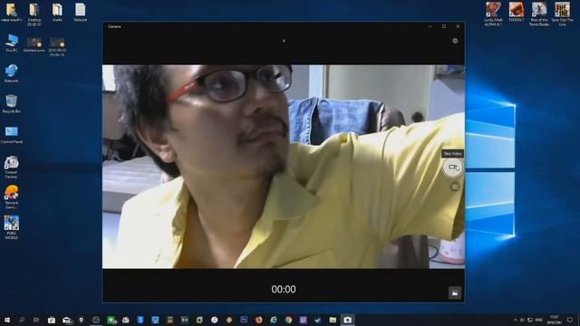This screenshot has height=326, width=580.
Task: Open the Action Center notifications icon
Action: [570, 320]
